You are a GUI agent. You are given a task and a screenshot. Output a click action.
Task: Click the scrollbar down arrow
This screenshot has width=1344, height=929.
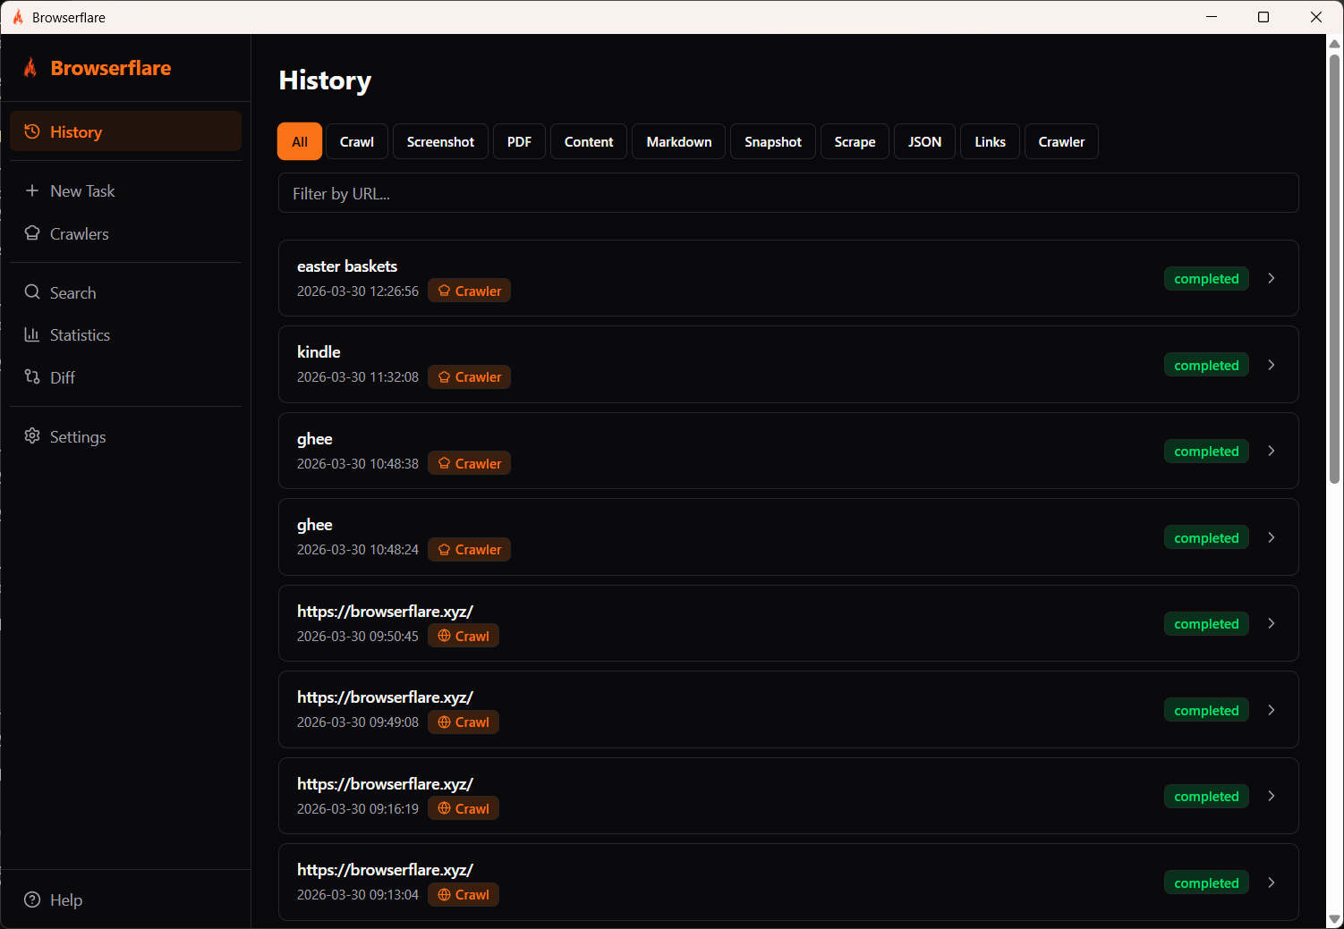[1334, 919]
